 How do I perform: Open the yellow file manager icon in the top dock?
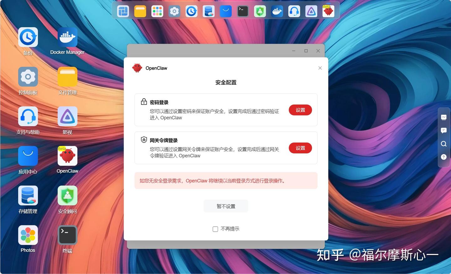coord(140,11)
